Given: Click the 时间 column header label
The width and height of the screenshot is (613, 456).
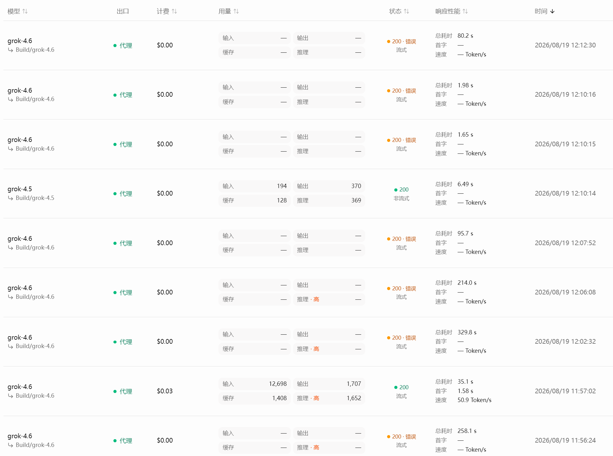Looking at the screenshot, I should [541, 11].
